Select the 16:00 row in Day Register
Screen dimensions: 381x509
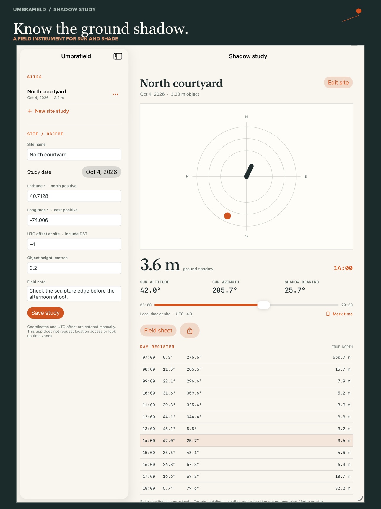(x=246, y=465)
